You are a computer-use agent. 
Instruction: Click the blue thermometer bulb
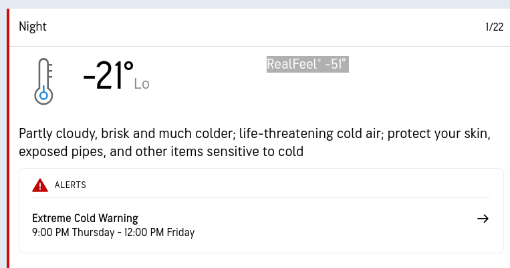(x=43, y=95)
